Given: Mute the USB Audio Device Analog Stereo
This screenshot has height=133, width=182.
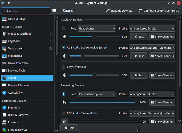Looking at the screenshot, I should coord(64,56).
